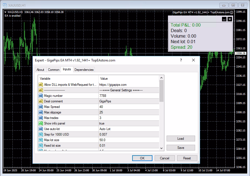Viewport: 250px width, 176px height.
Task: Select the Step for 1000 USD value 0.007
Action: tap(129, 134)
